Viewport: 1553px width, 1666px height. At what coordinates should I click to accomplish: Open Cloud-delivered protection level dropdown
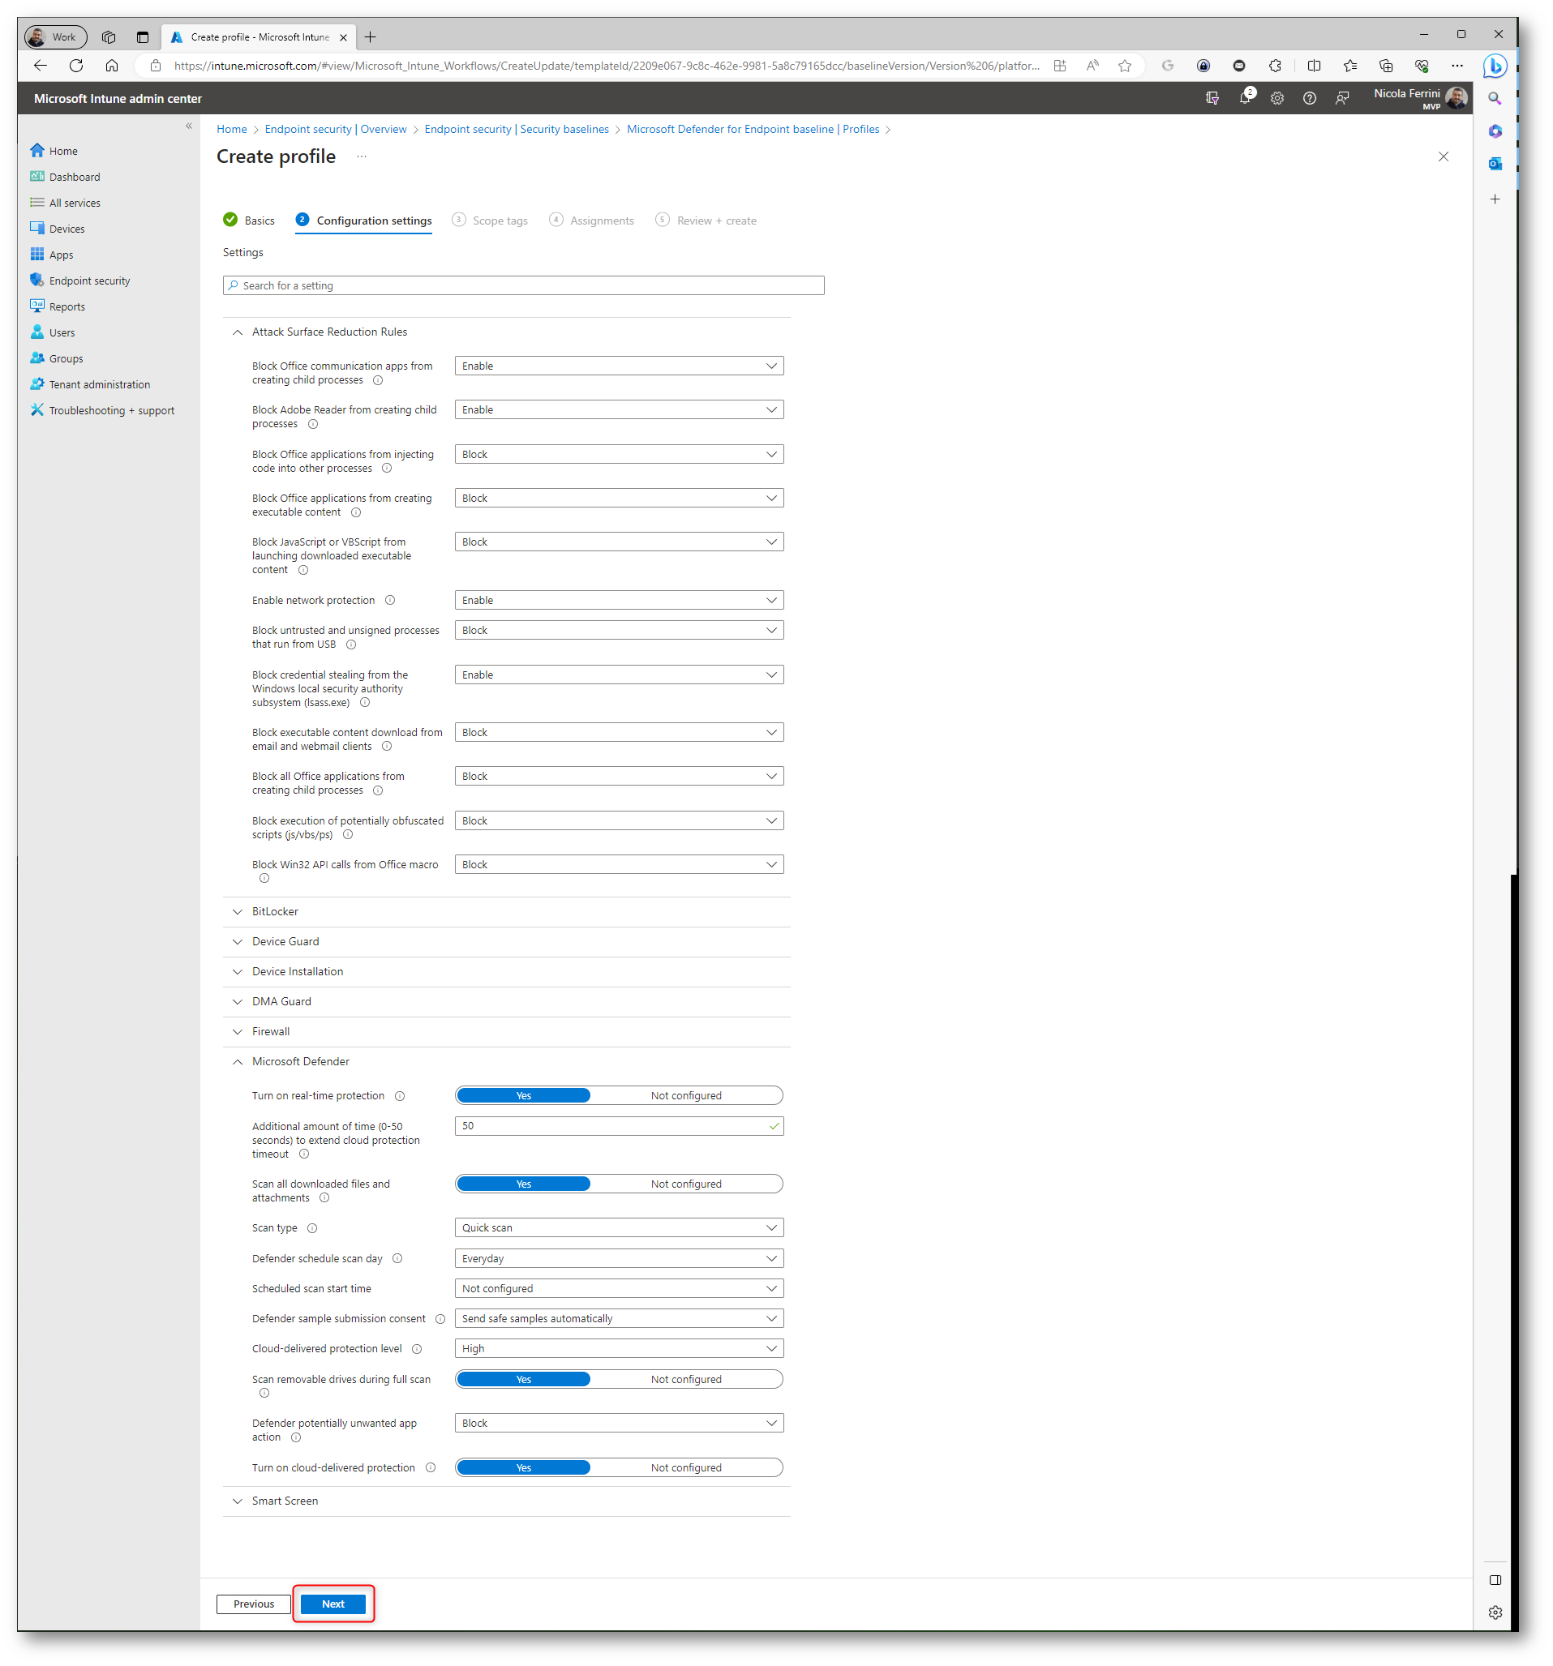click(x=619, y=1347)
